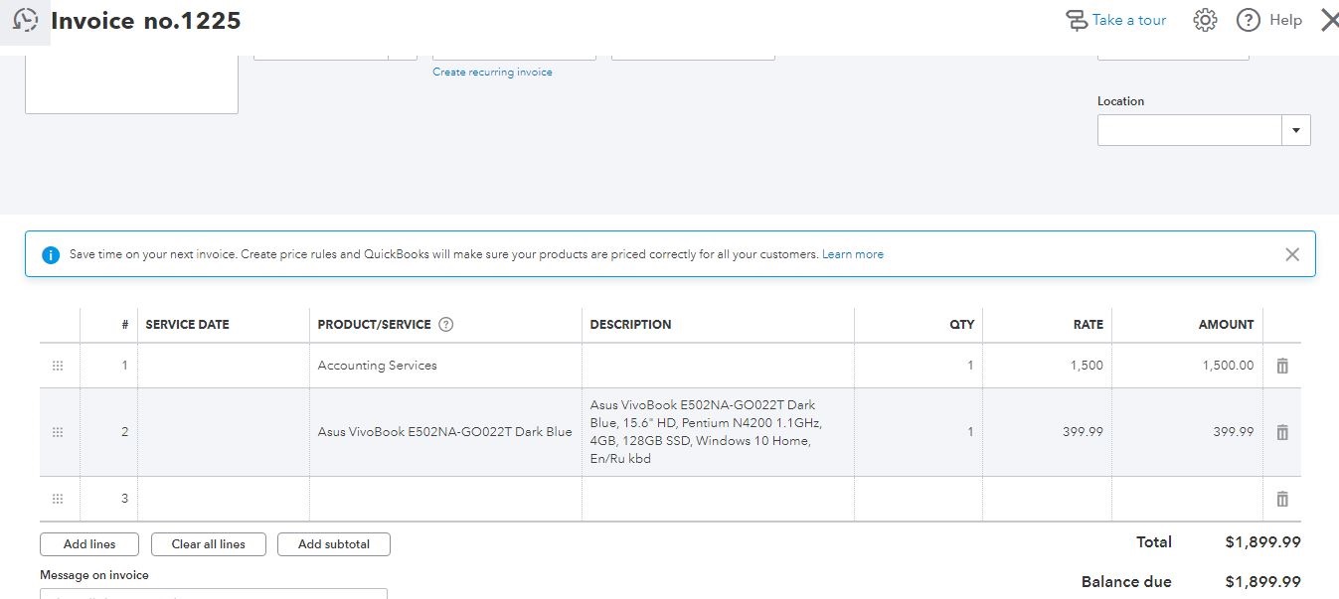Open the recent transactions history icon
This screenshot has width=1339, height=599.
26,20
